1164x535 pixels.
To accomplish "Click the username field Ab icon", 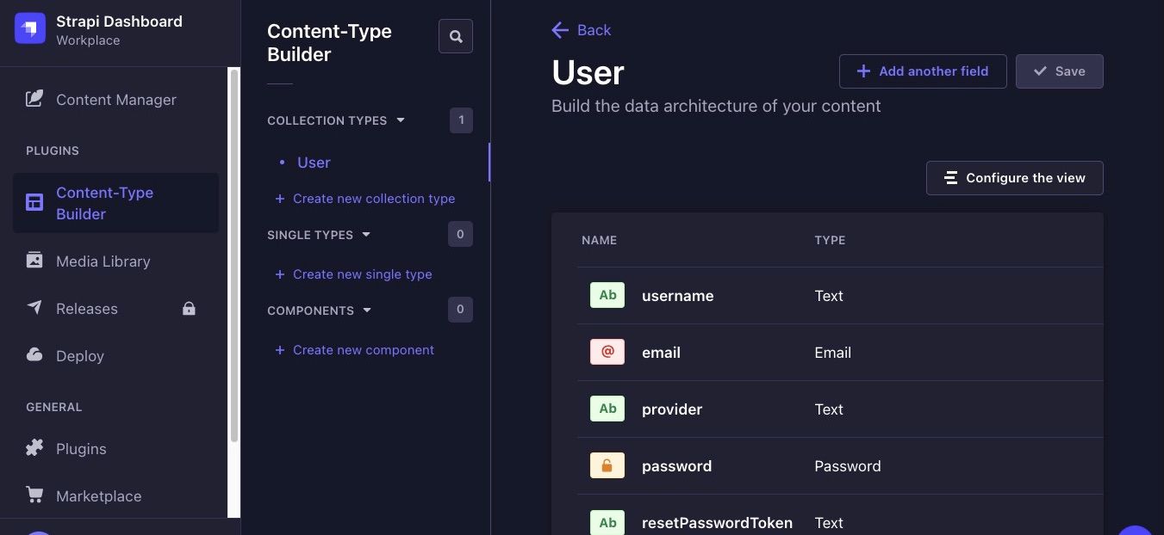I will click(x=607, y=295).
